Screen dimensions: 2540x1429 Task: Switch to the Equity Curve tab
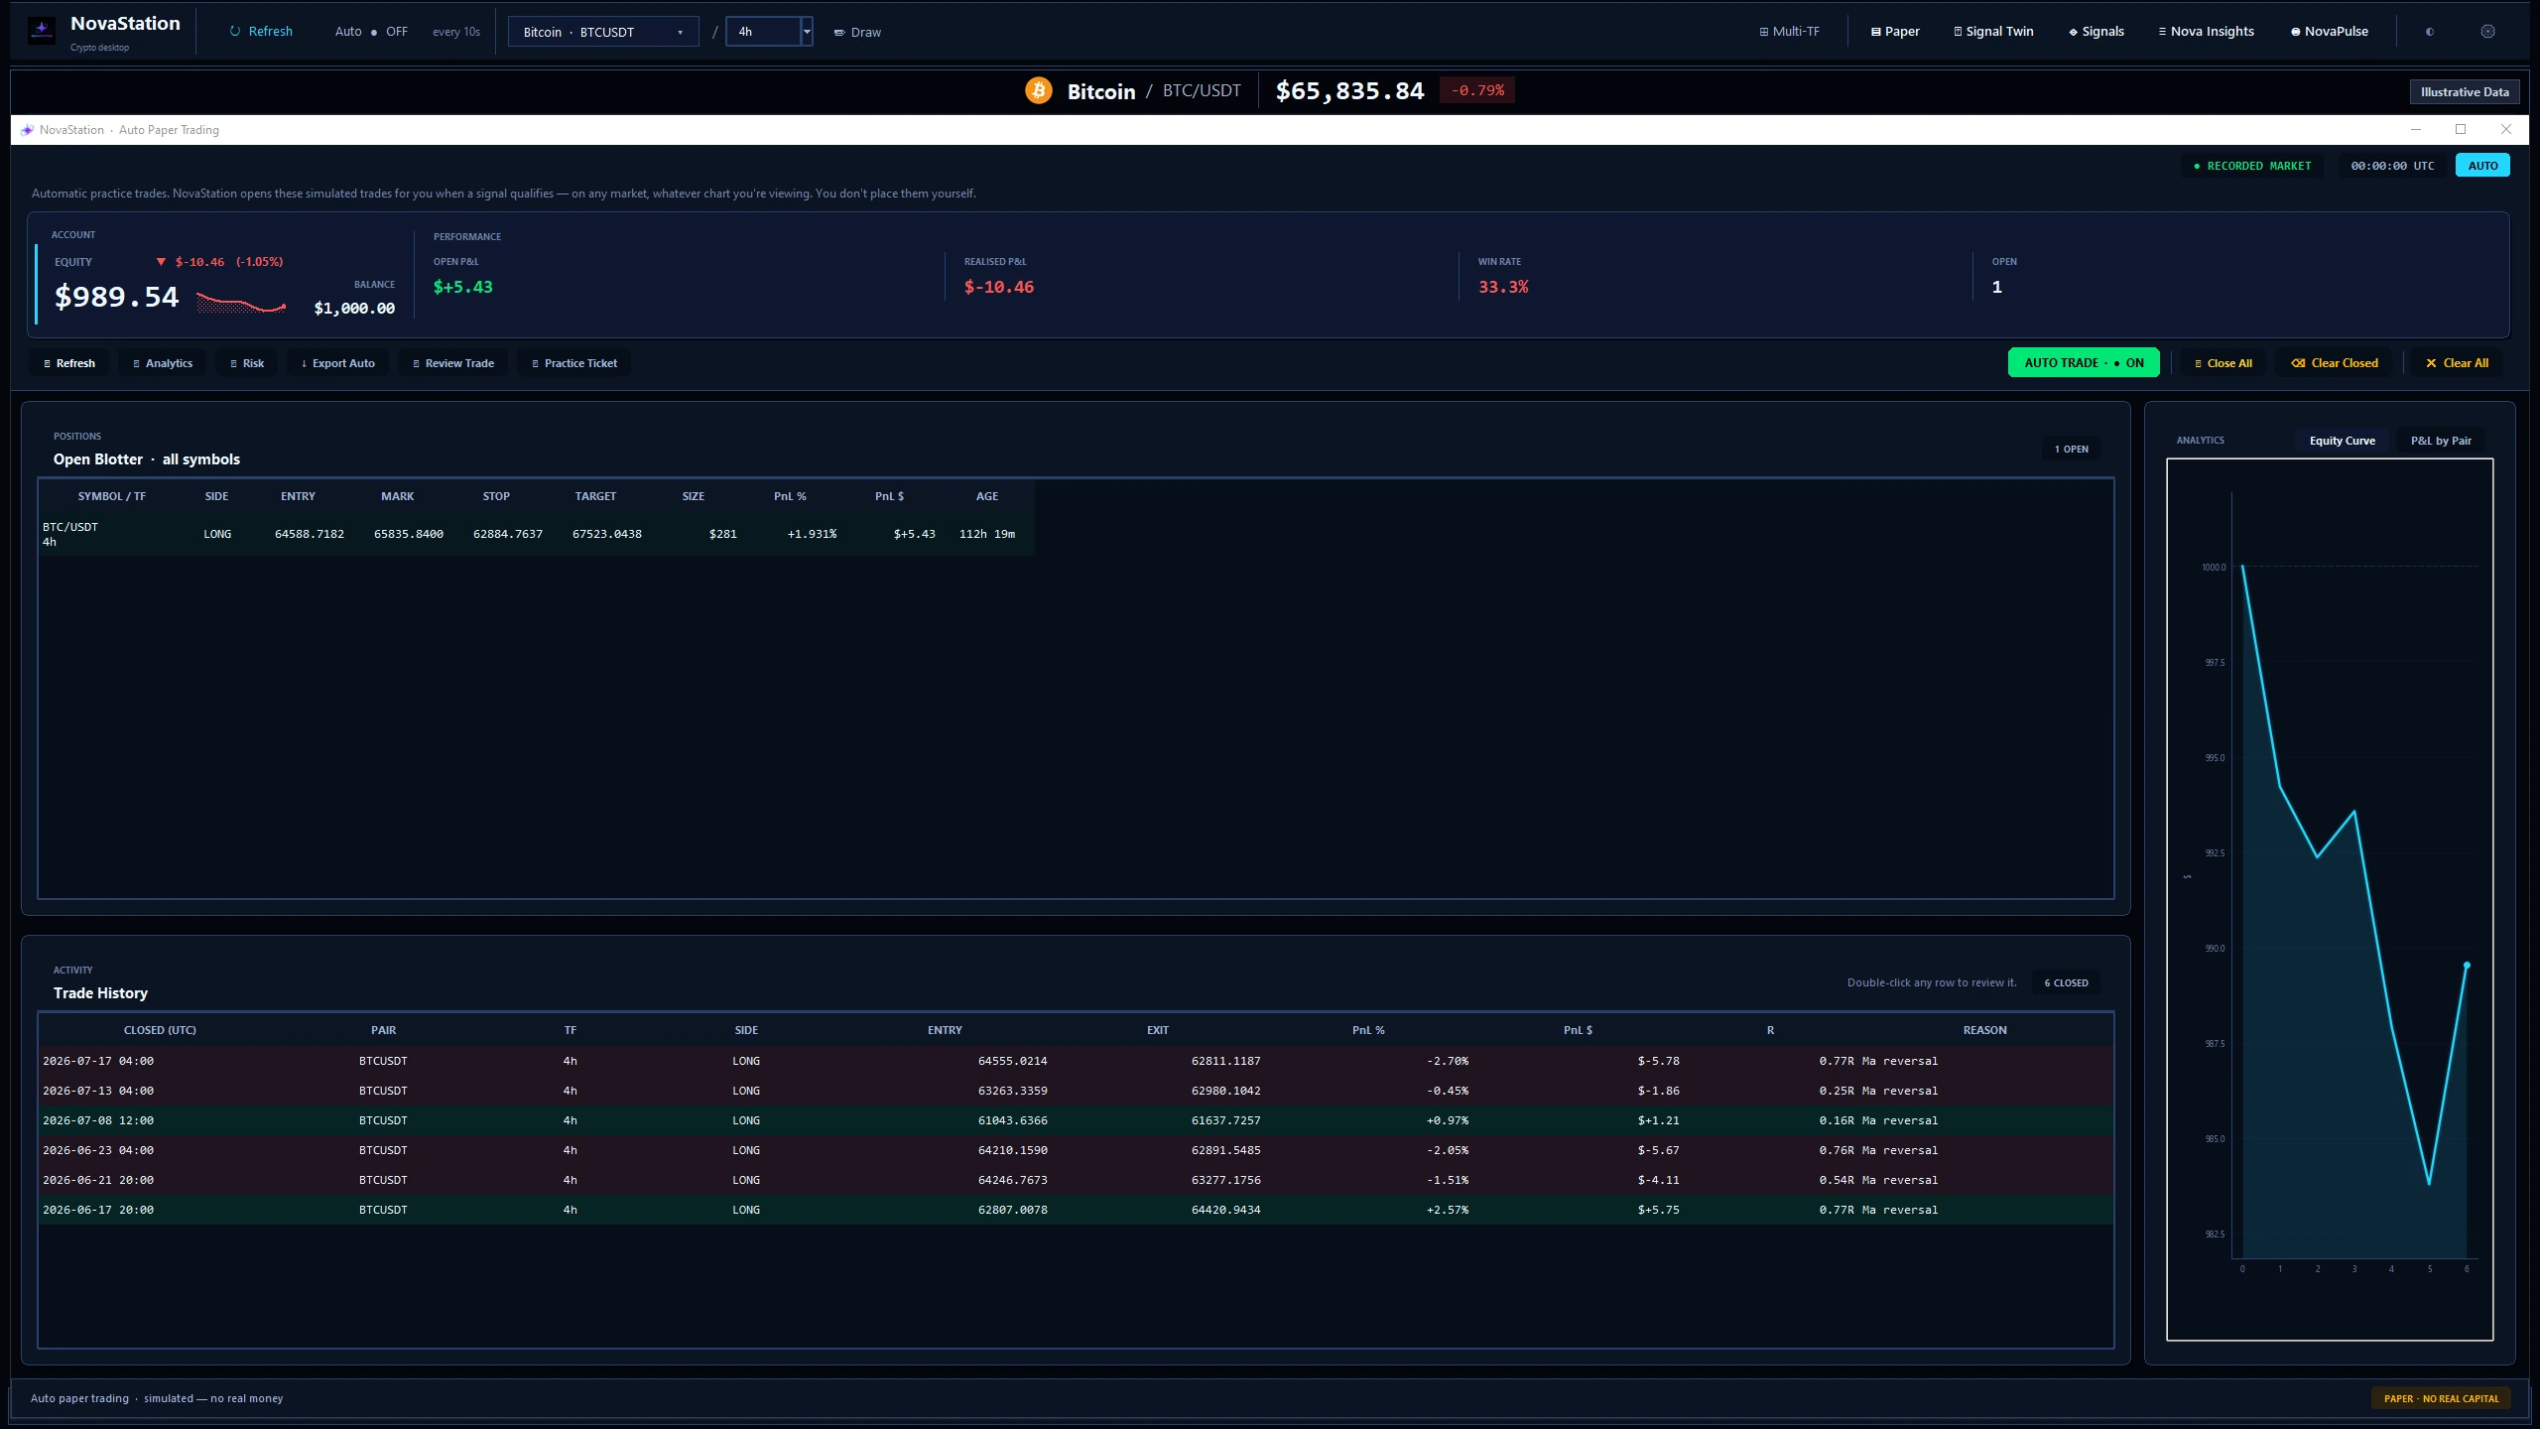[x=2342, y=441]
